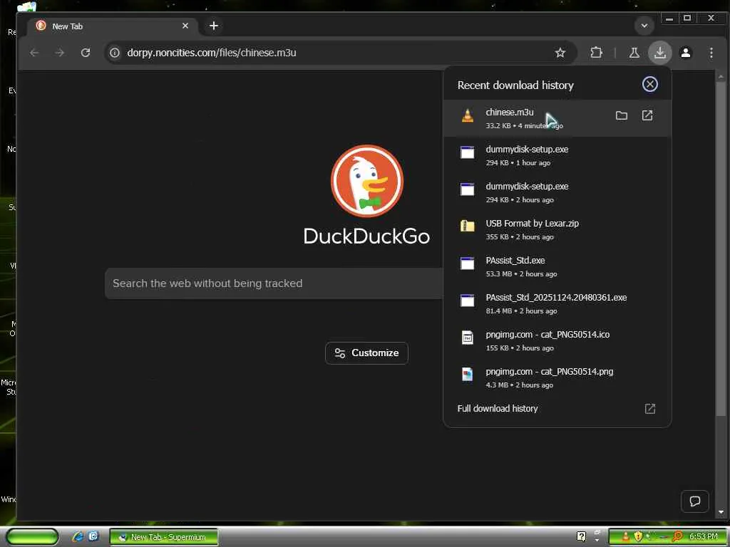Click the VLC cone system tray icon

point(625,537)
